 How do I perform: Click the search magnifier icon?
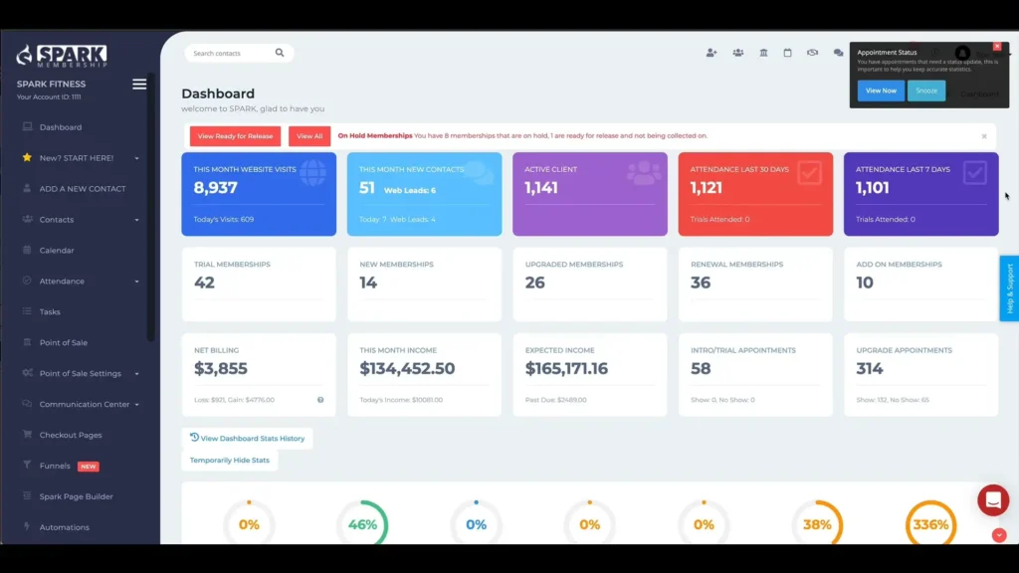point(280,53)
